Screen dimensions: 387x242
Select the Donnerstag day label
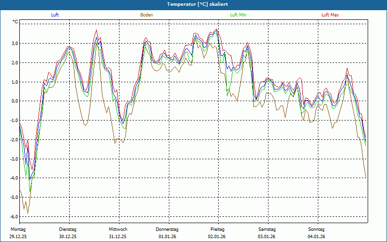click(x=167, y=229)
